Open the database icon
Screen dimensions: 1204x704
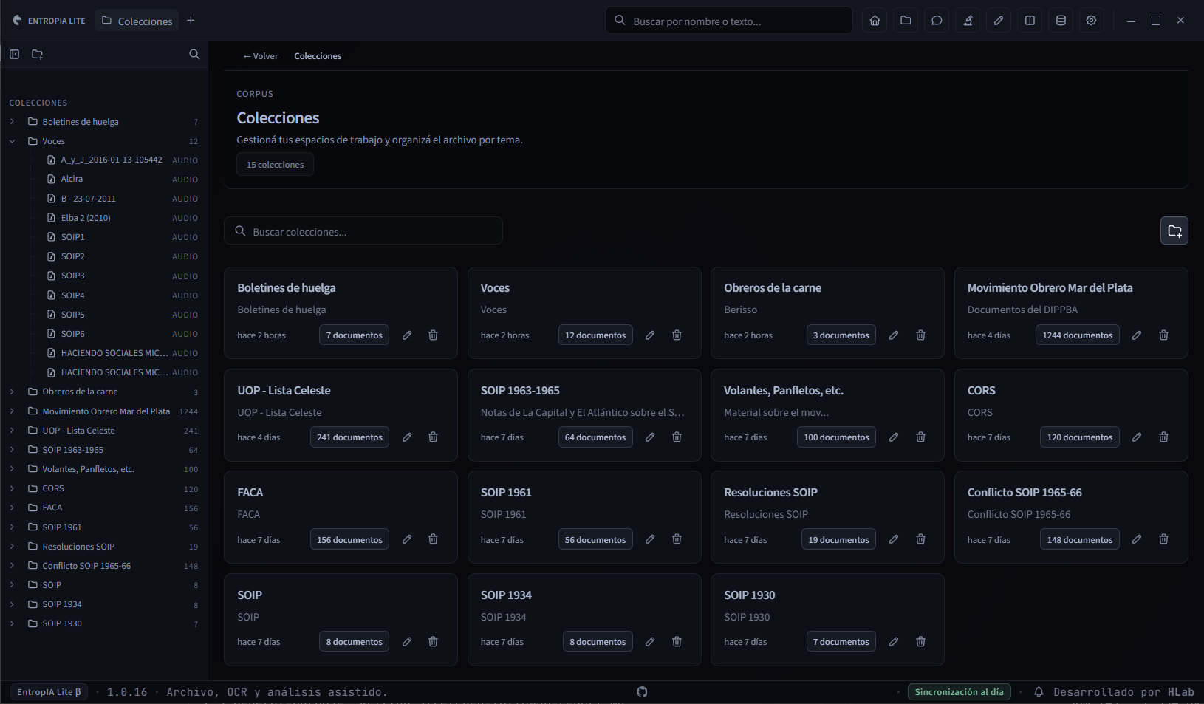tap(1061, 21)
